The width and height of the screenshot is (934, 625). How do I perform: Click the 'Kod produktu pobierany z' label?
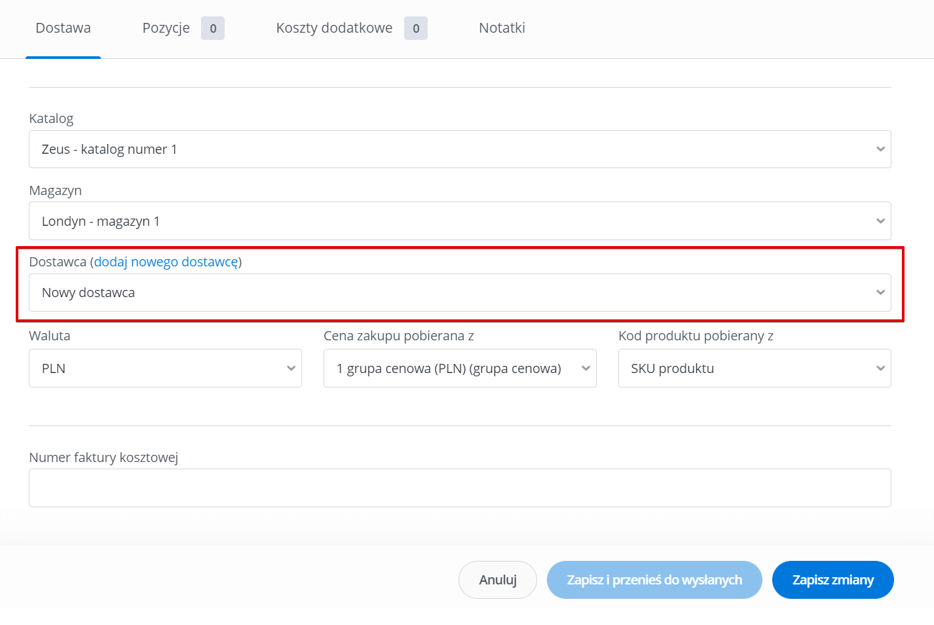[696, 336]
